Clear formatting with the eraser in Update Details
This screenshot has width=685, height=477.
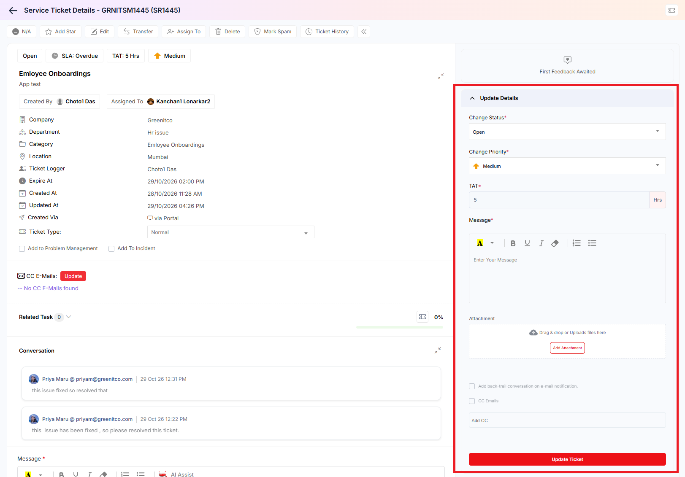[x=555, y=243]
